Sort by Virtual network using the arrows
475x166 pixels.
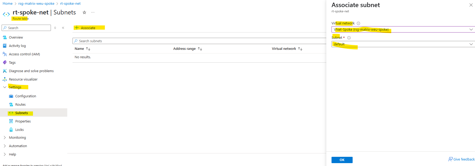coord(300,49)
